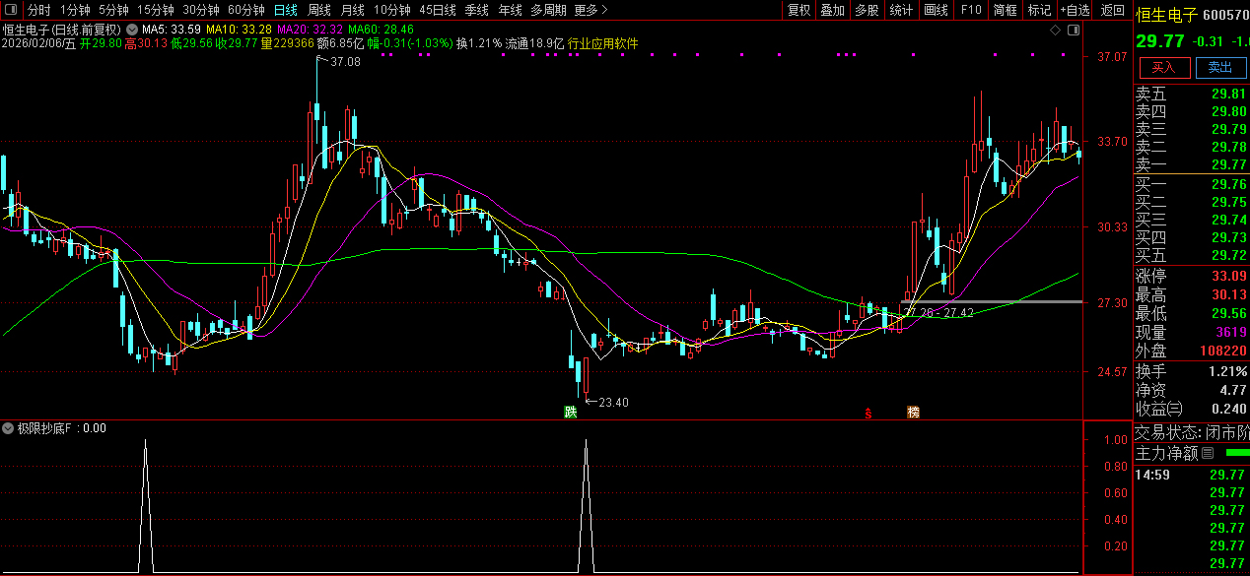Click the 行业应用软件 industry link

[602, 44]
